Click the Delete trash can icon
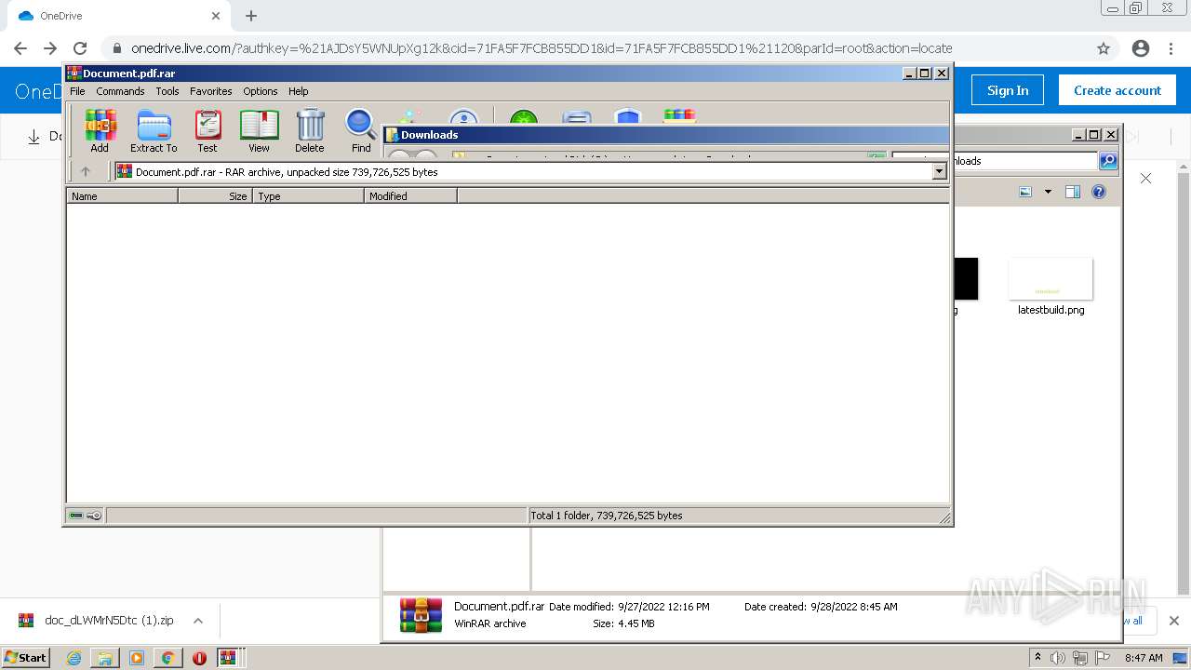The image size is (1191, 670). pyautogui.click(x=310, y=131)
